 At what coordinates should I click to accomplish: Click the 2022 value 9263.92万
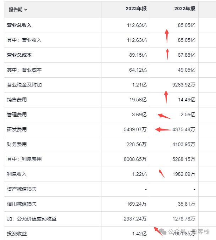coord(183,85)
